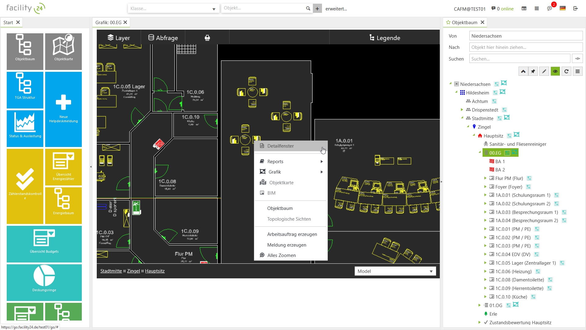Select Detailfenster in context menu
The height and width of the screenshot is (330, 586).
280,146
